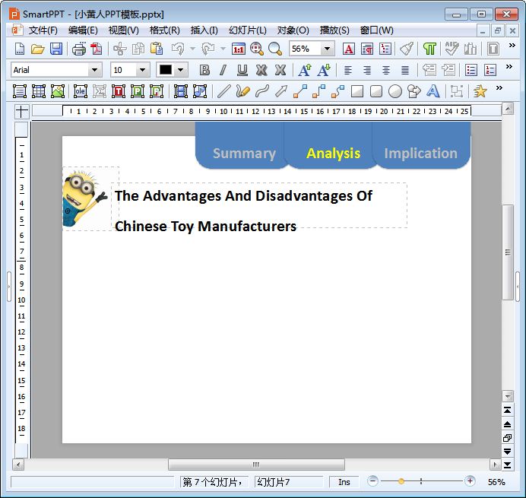This screenshot has width=526, height=498.
Task: Toggle underline formatting
Action: 242,70
